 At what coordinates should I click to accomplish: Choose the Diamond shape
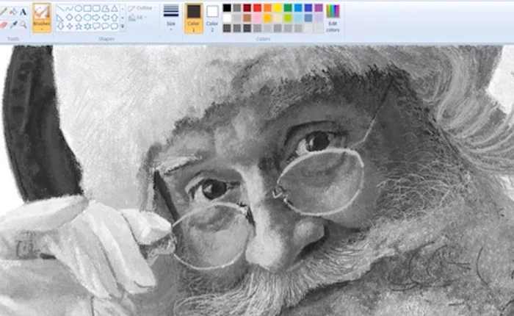pos(69,18)
